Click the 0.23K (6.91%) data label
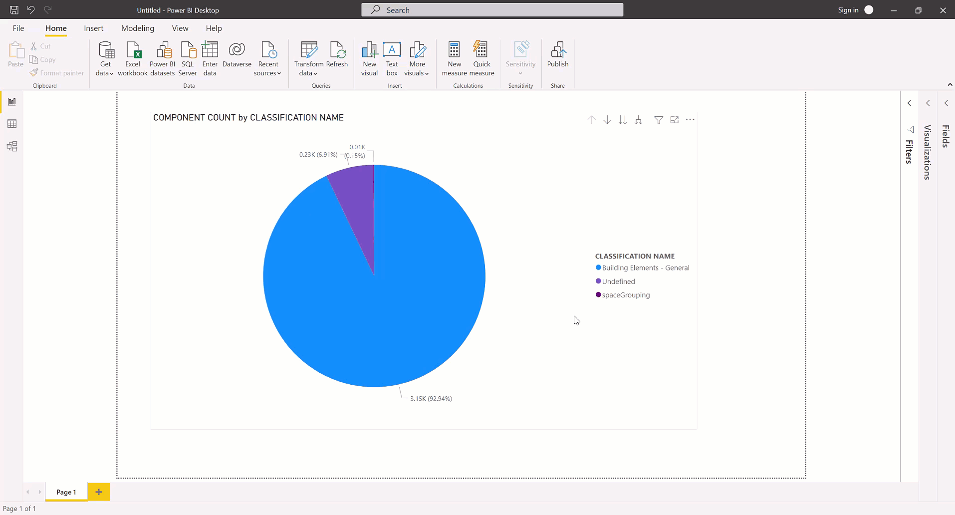The height and width of the screenshot is (515, 955). pyautogui.click(x=318, y=155)
